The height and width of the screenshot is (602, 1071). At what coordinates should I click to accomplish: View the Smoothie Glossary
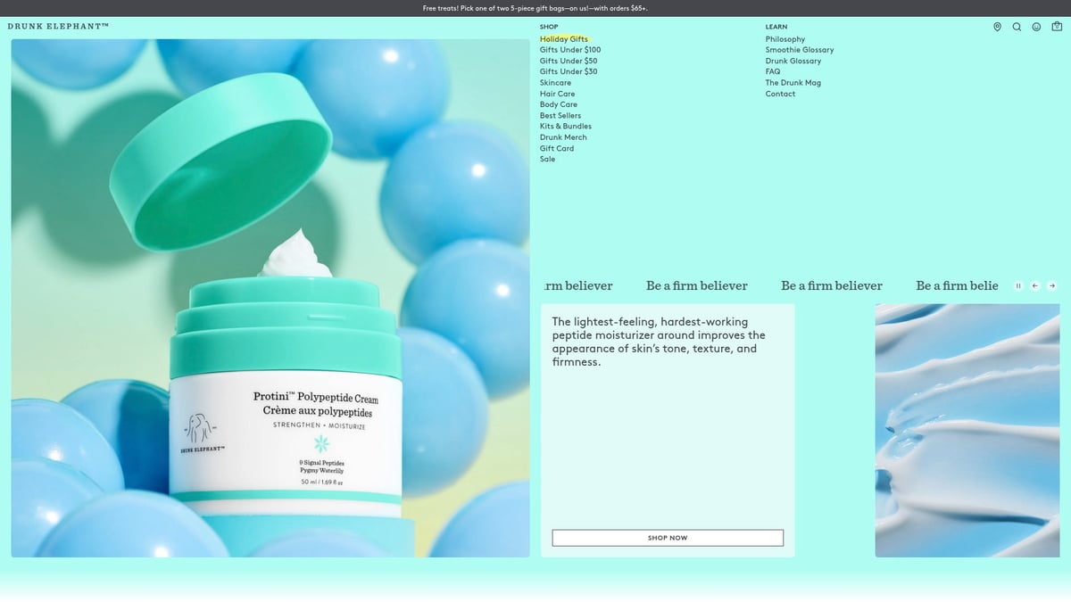tap(799, 50)
